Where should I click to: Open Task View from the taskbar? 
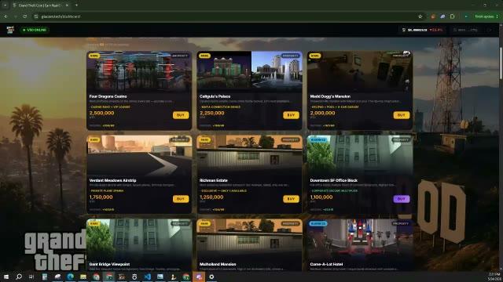[x=31, y=277]
